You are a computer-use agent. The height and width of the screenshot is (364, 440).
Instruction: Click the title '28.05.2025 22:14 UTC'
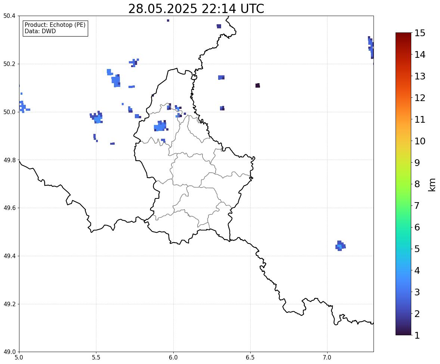click(x=196, y=9)
